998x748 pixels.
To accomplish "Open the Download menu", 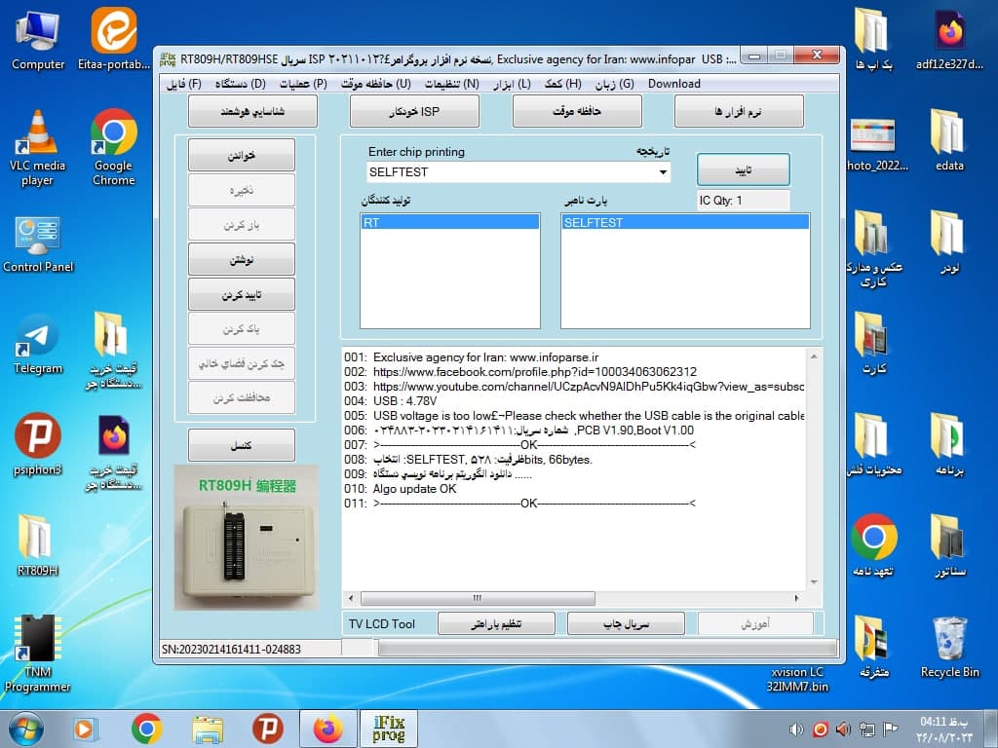I will [674, 84].
